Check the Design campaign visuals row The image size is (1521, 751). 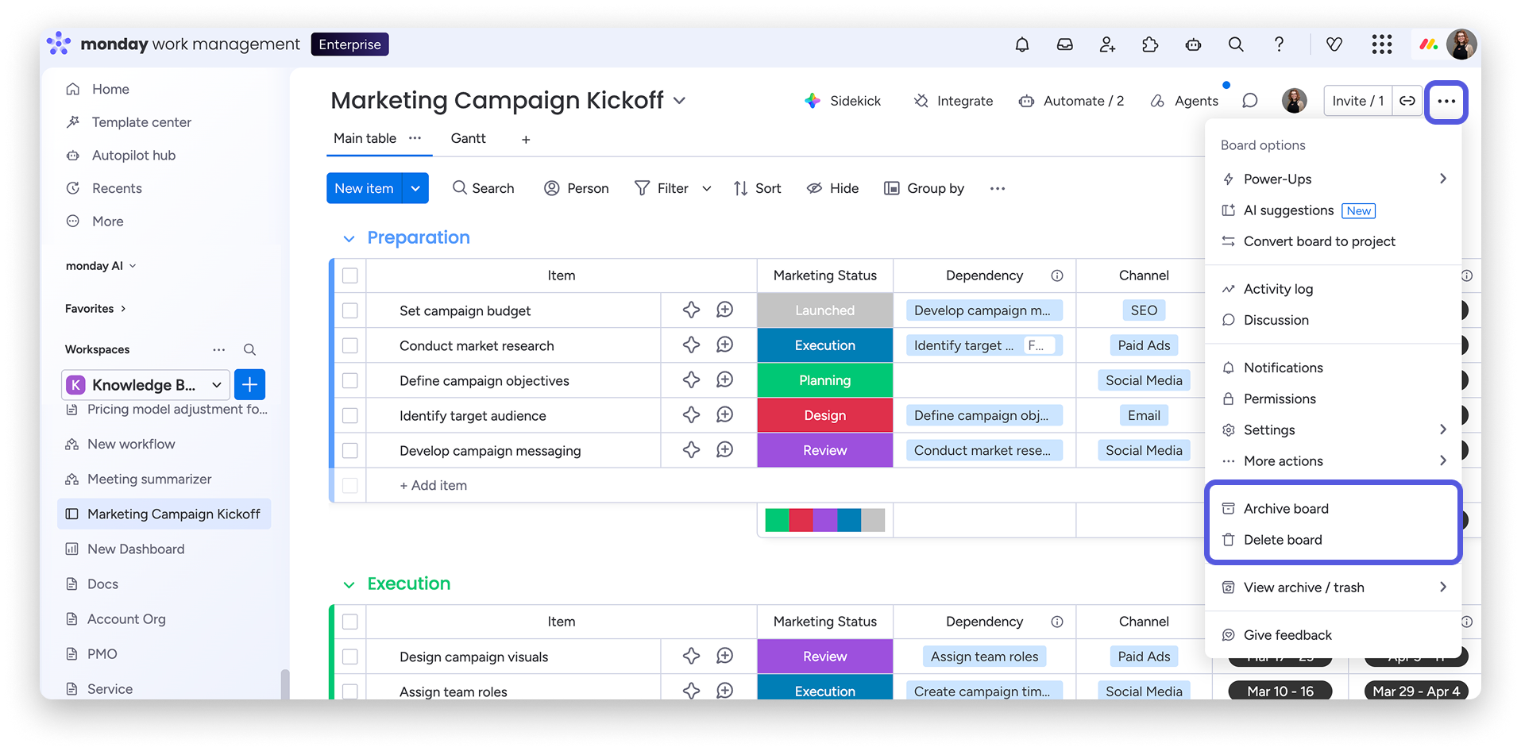pyautogui.click(x=350, y=657)
